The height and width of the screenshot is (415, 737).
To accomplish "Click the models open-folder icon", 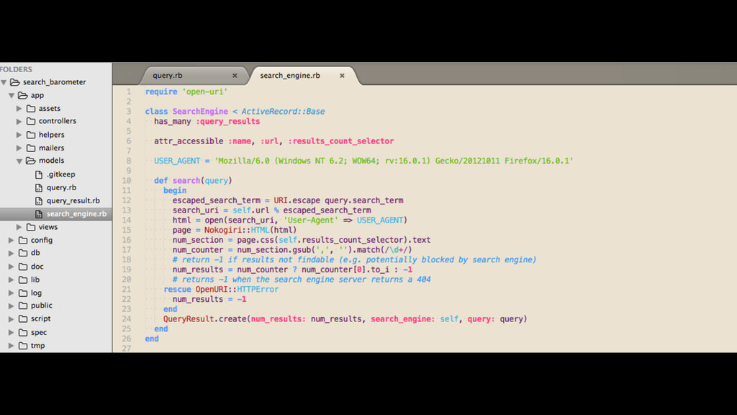I will [31, 161].
